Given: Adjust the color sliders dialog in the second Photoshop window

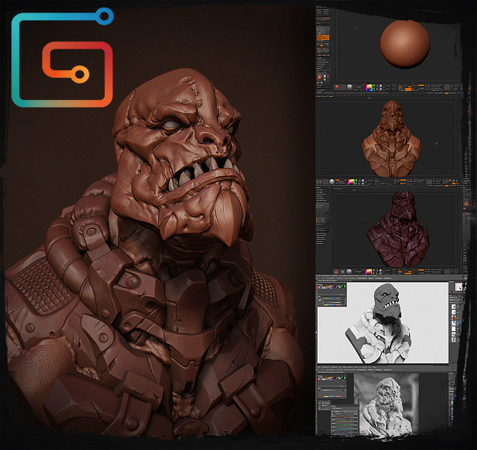Looking at the screenshot, I should tap(344, 419).
